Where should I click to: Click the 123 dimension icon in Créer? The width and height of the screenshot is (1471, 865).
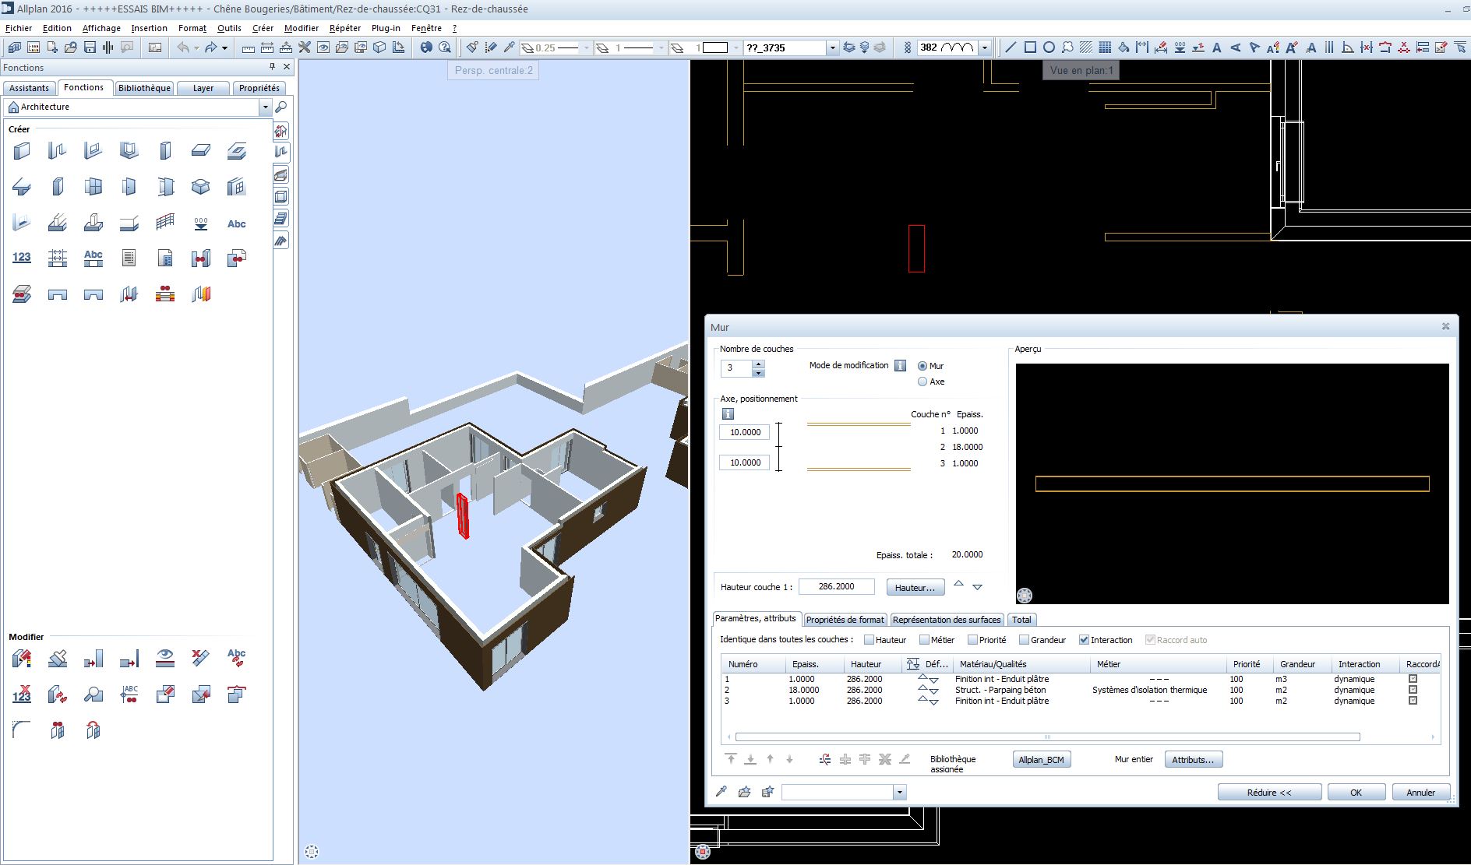point(22,258)
